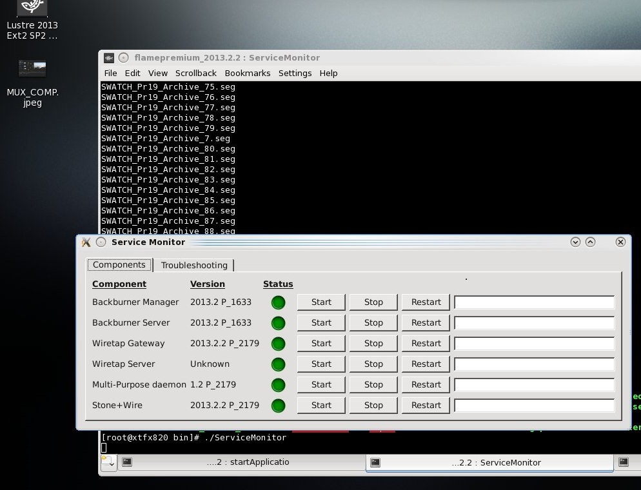
Task: Stop the Stone+Wire service
Action: [373, 406]
